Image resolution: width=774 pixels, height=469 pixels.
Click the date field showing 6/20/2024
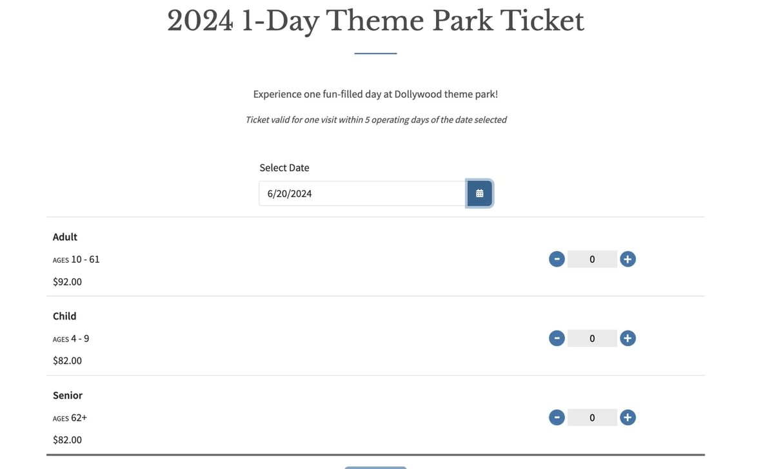[361, 193]
